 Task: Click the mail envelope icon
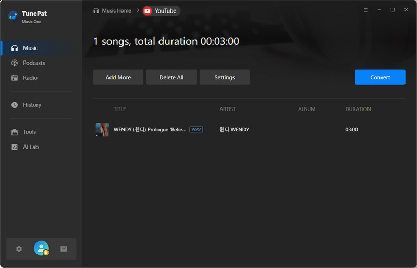pyautogui.click(x=64, y=249)
